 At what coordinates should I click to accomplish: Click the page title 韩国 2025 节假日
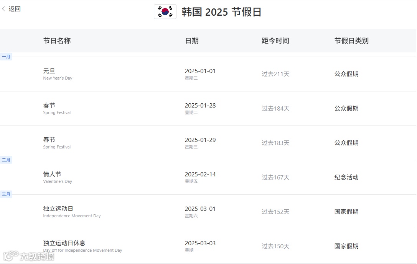(221, 12)
